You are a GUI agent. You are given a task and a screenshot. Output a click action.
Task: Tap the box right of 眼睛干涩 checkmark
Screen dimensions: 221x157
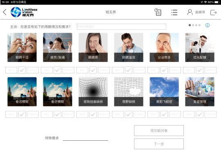coord(33,70)
